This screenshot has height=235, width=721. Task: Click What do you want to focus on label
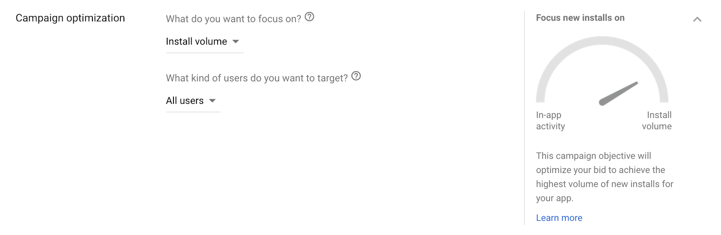click(233, 19)
